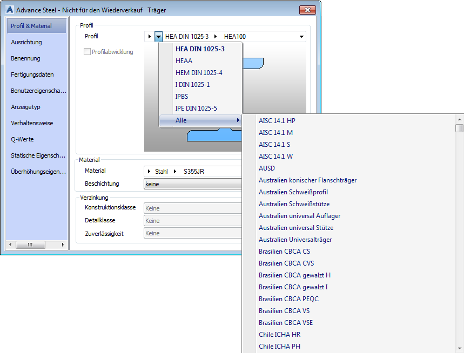Open the Profil & Material tab
464x353 pixels.
tap(36, 26)
